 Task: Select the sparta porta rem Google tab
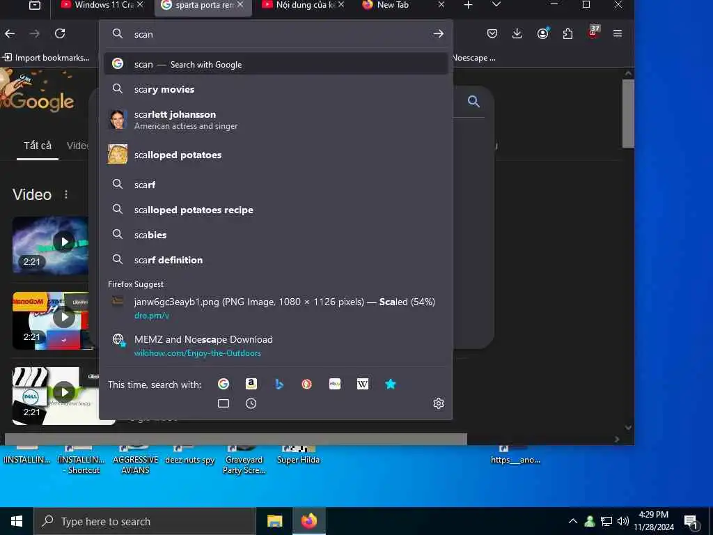coord(203,5)
